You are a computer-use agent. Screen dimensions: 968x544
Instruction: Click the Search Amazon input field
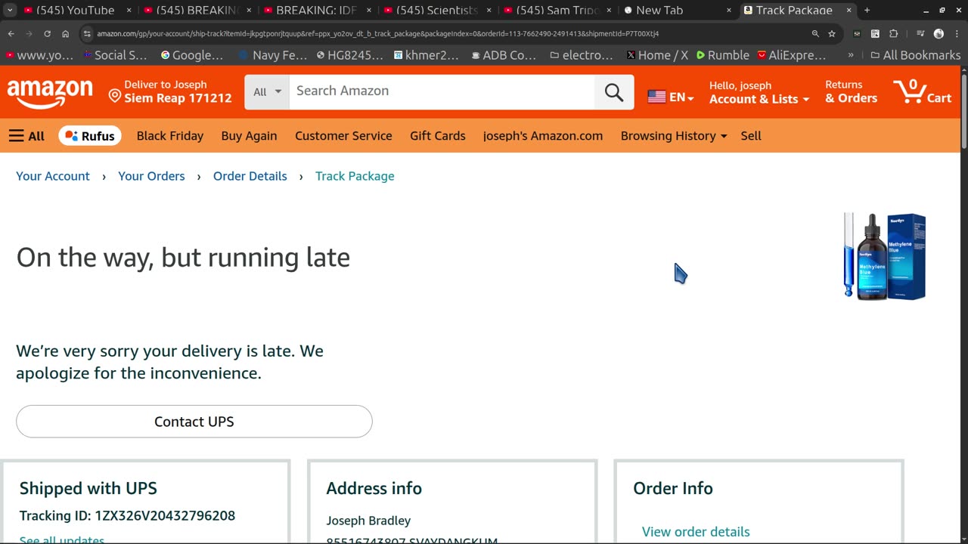[442, 92]
